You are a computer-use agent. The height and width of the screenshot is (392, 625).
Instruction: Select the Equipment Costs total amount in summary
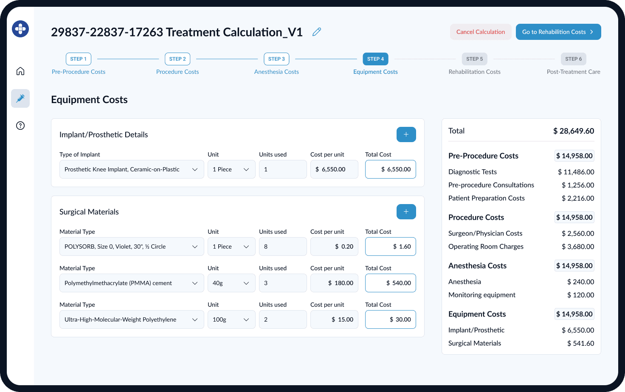tap(574, 314)
